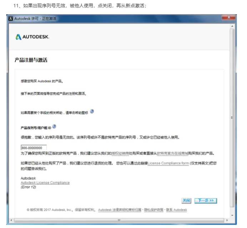Screen dimensions: 247x228
Task: Click the (Error 12) text
Action: point(28,187)
